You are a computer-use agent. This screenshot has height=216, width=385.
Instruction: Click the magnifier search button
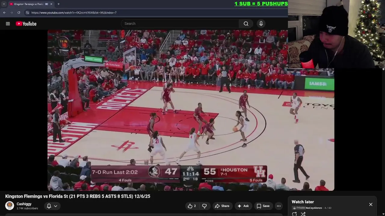tap(246, 24)
